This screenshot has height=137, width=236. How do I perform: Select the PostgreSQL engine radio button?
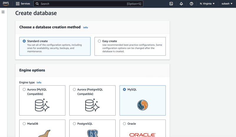click(74, 124)
